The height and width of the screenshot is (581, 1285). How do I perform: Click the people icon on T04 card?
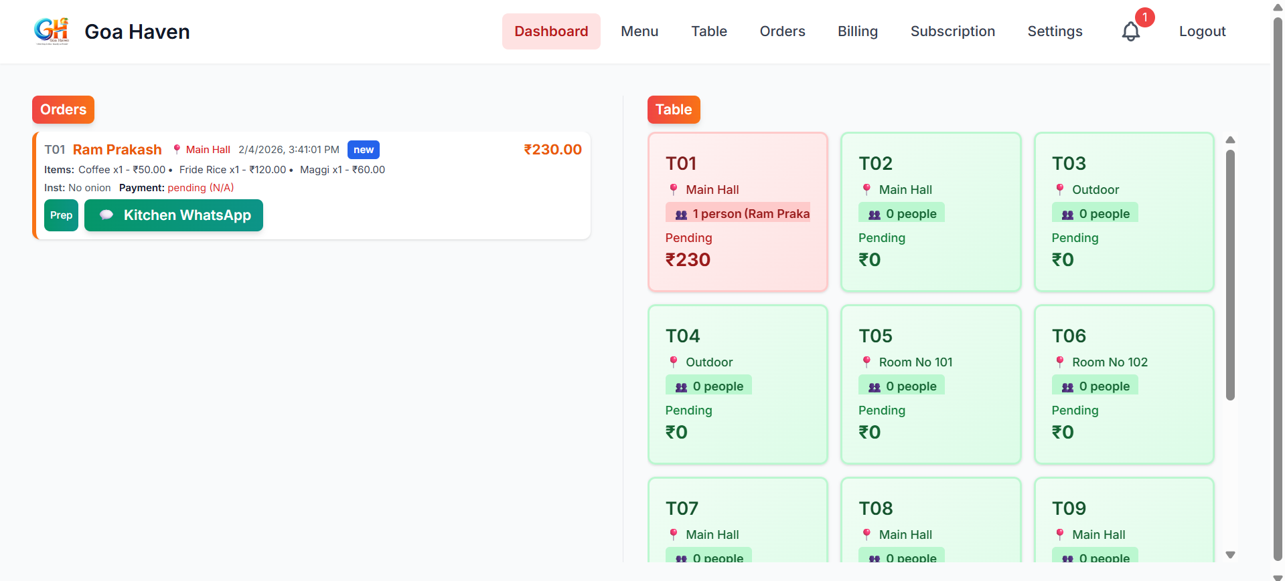pos(681,387)
